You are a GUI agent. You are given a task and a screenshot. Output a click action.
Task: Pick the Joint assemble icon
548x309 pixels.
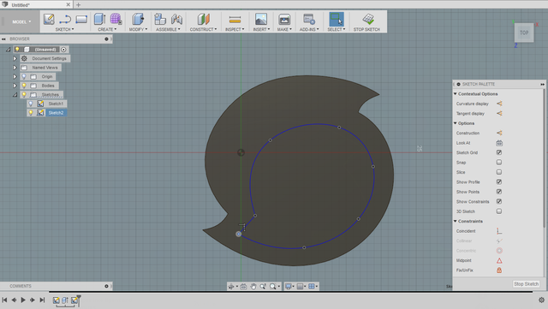point(176,19)
